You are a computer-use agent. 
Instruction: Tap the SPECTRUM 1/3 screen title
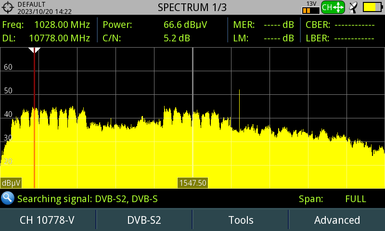pyautogui.click(x=192, y=7)
